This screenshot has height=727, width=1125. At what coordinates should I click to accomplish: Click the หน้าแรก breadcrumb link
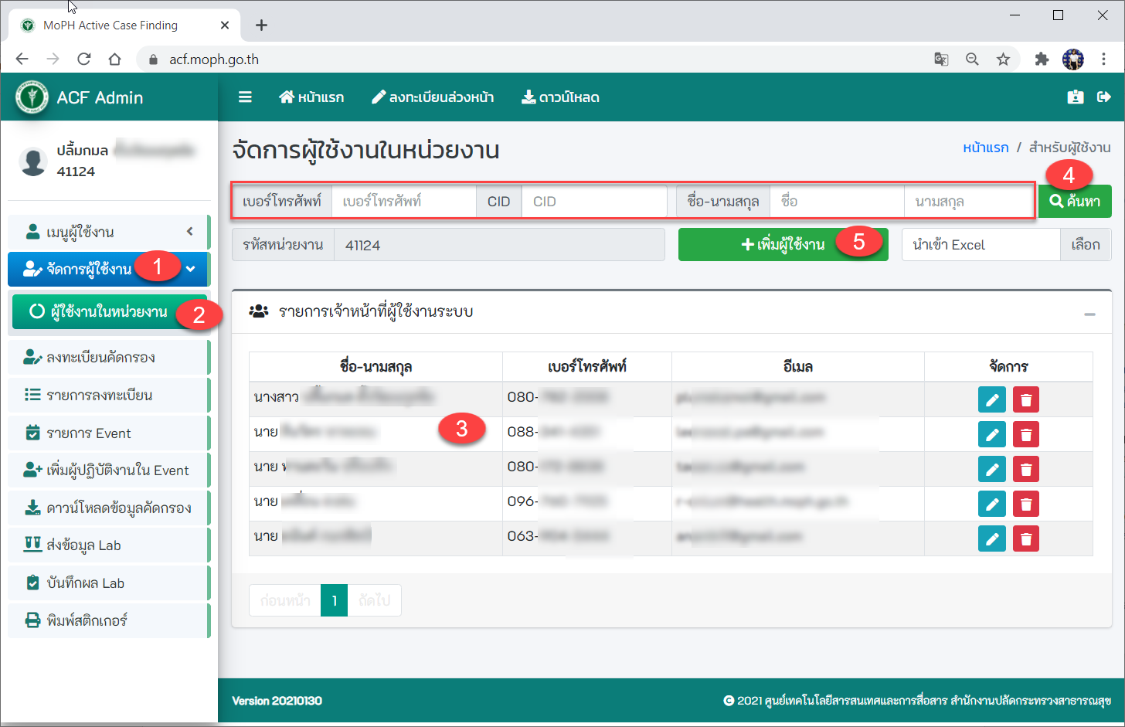(x=985, y=148)
